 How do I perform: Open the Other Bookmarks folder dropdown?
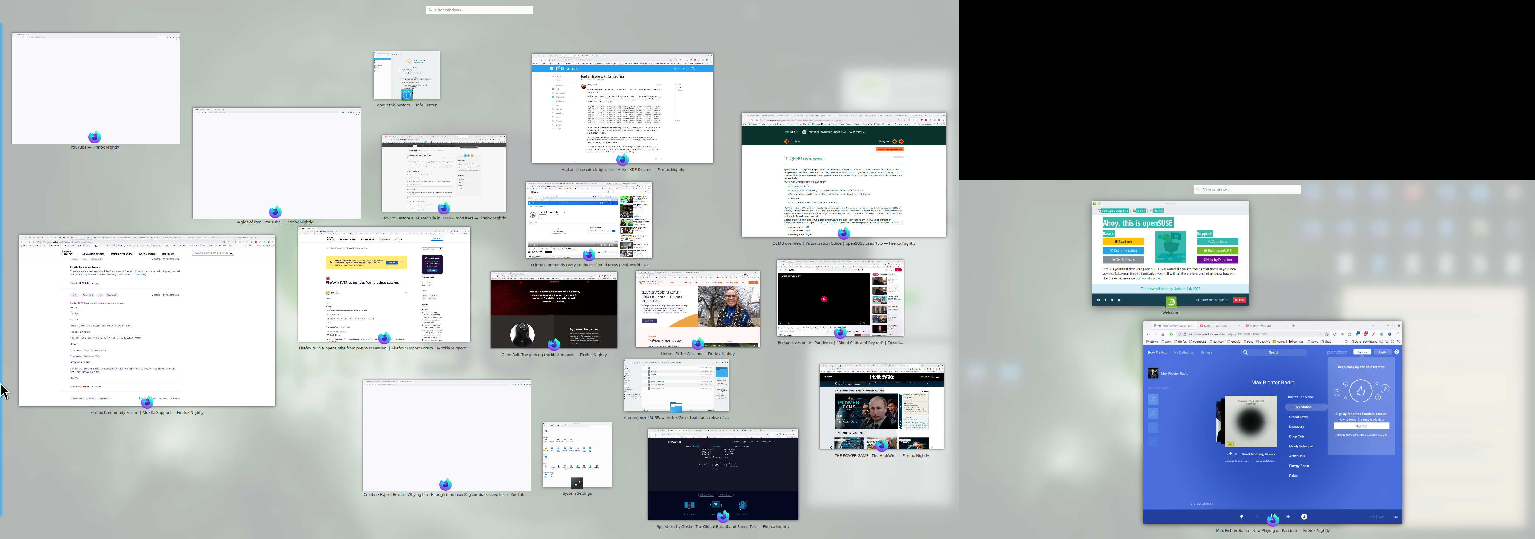point(1364,341)
